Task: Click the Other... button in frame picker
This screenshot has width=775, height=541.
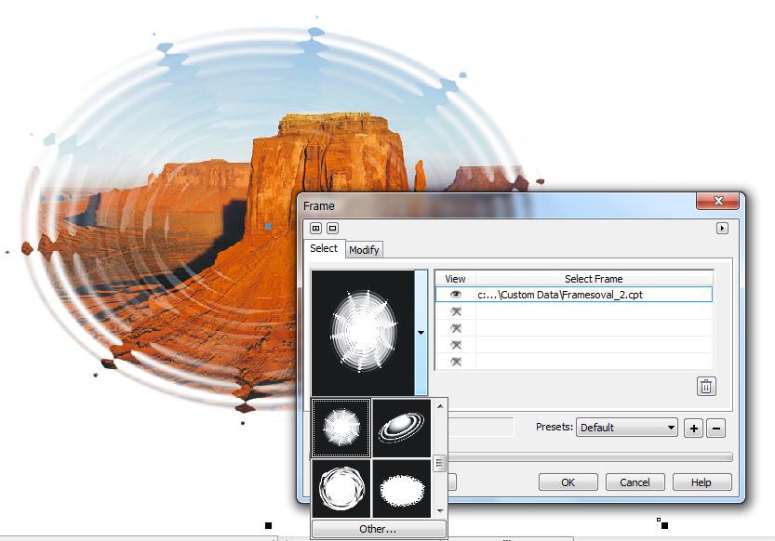Action: (x=379, y=529)
